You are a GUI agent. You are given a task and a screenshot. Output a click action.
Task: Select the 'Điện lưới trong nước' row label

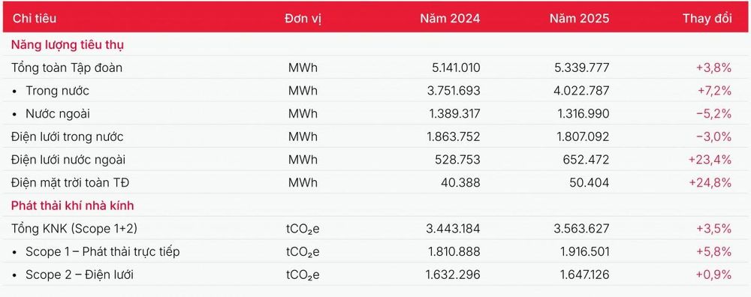click(x=68, y=136)
